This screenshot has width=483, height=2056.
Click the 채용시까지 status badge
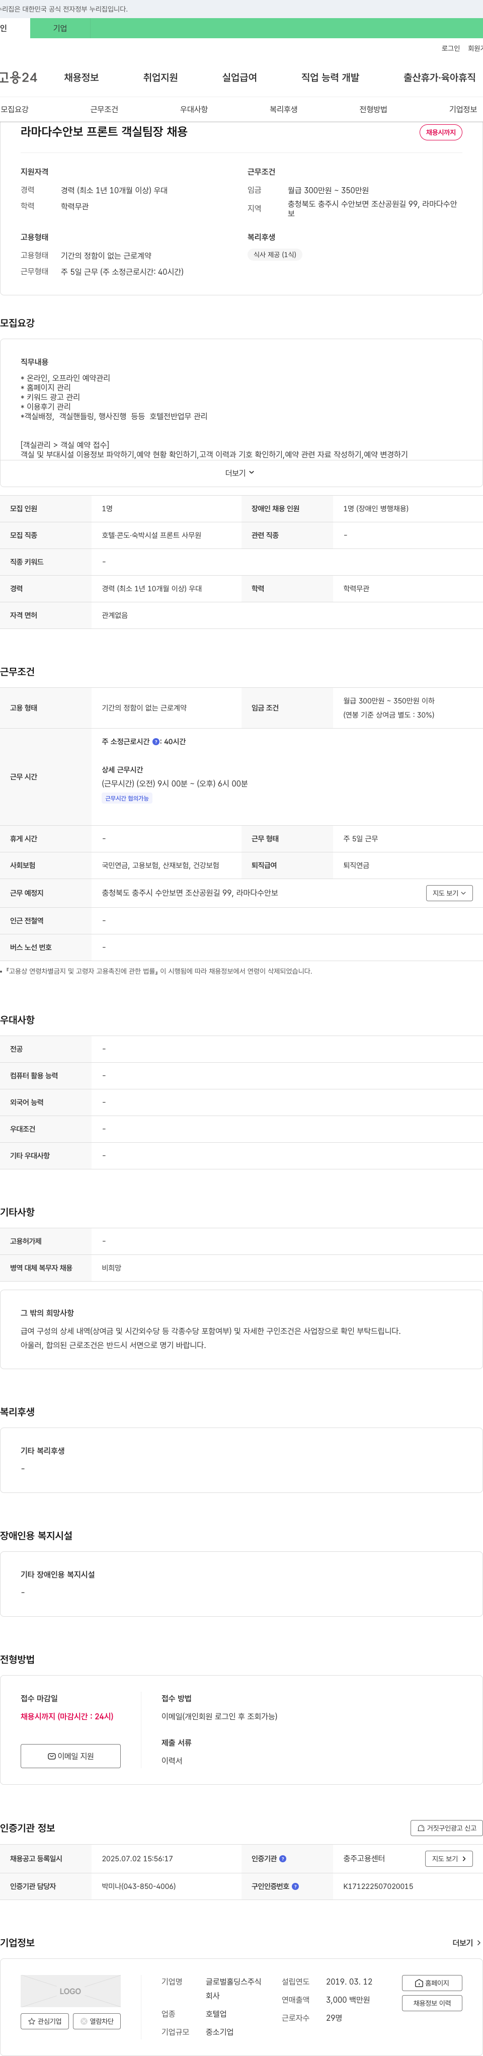point(441,132)
